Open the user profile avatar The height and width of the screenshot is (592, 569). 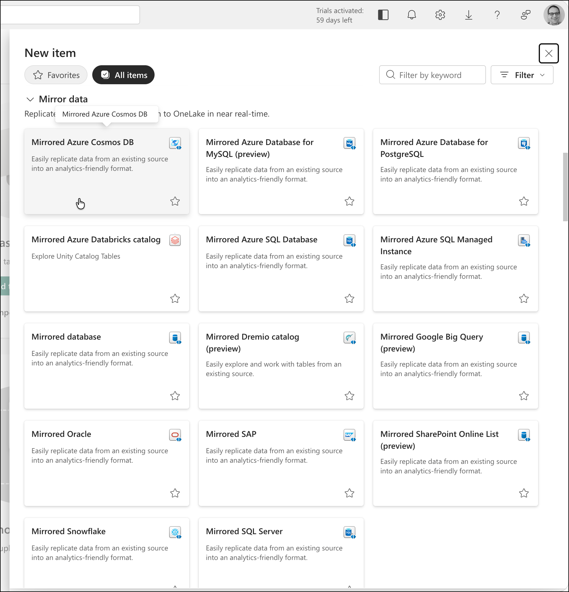point(554,15)
